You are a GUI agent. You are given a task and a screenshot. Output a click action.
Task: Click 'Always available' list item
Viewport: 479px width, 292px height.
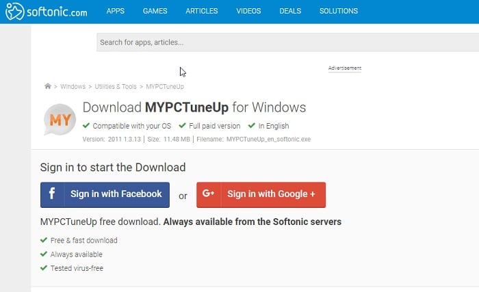pos(76,254)
